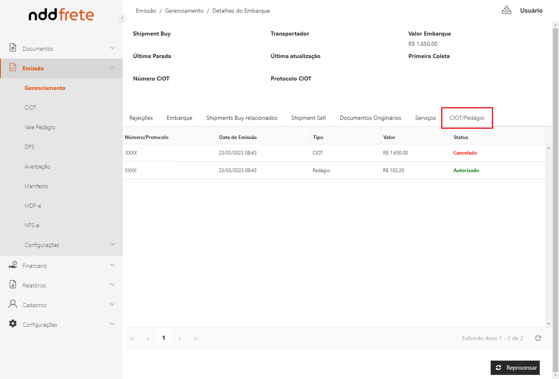Open the Documentos Originários tab
The image size is (559, 379).
pos(370,118)
